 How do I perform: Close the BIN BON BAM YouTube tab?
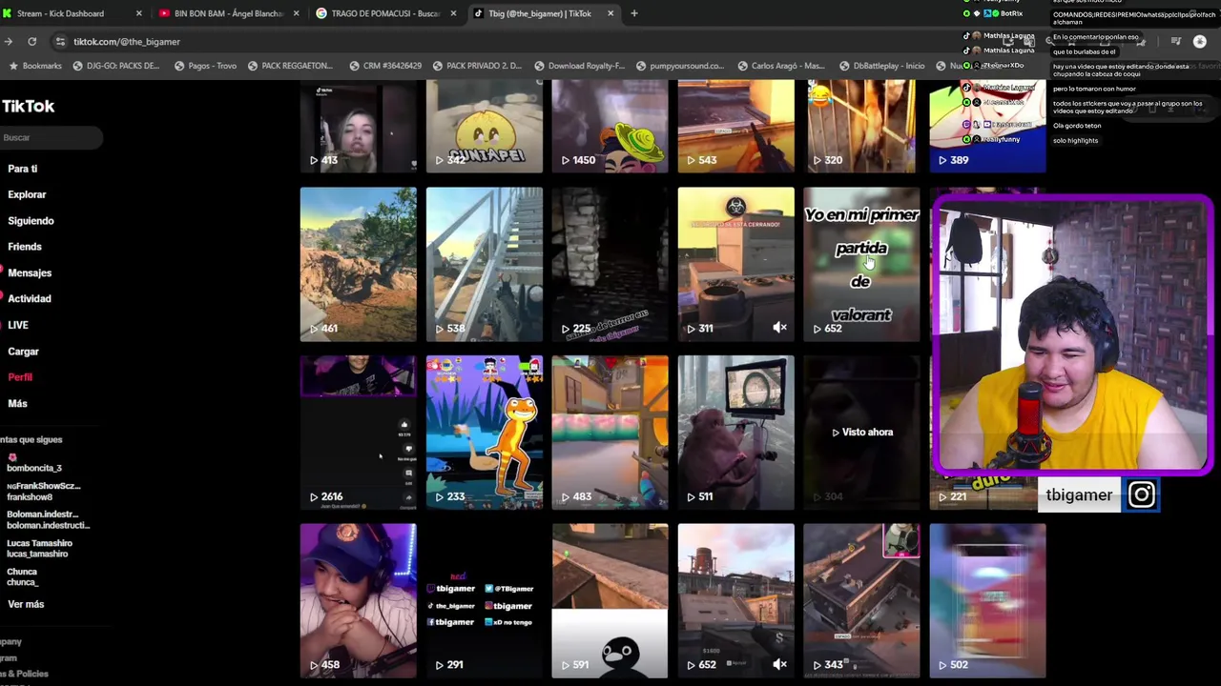pos(296,13)
